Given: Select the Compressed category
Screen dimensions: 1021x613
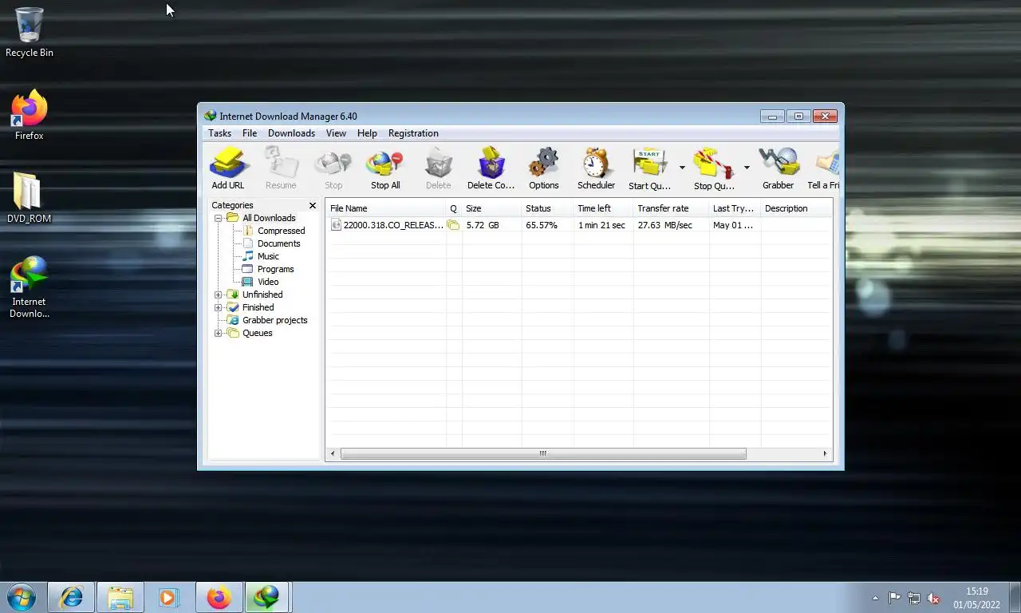Looking at the screenshot, I should (281, 231).
